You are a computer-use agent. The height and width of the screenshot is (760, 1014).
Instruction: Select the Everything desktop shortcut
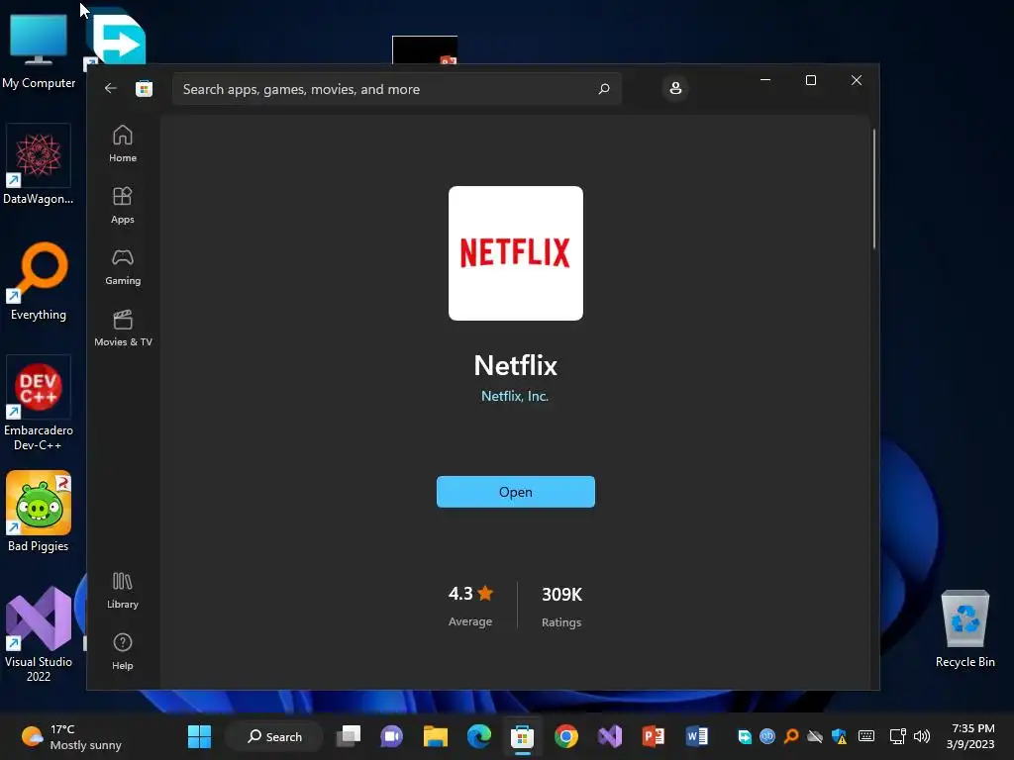[39, 281]
